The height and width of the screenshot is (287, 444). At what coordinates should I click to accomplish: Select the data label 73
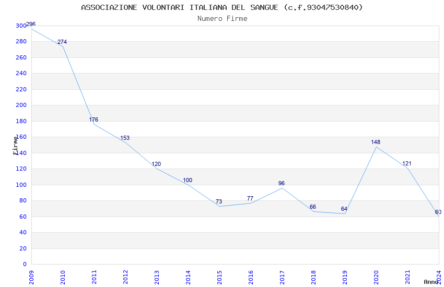point(219,201)
